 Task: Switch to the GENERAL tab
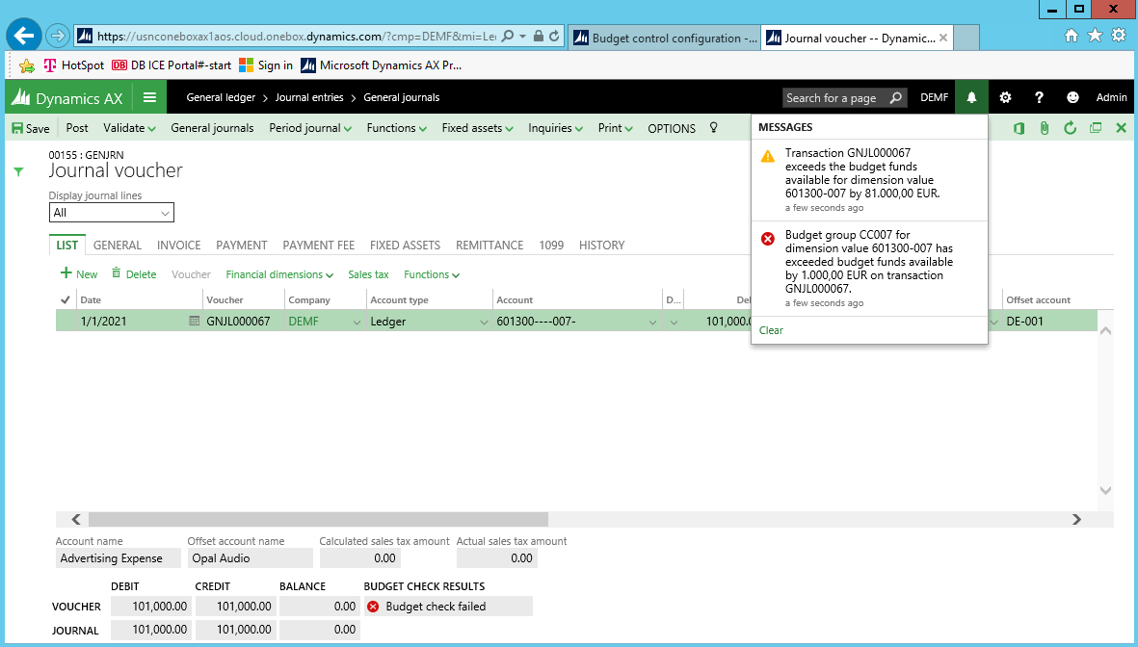(x=118, y=245)
